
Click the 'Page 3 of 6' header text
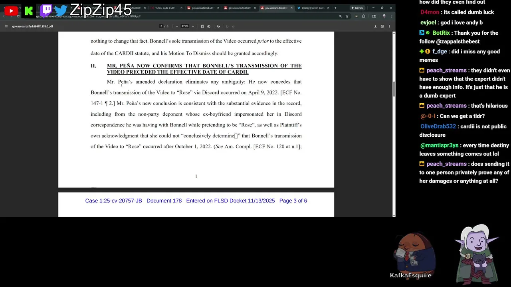(293, 201)
